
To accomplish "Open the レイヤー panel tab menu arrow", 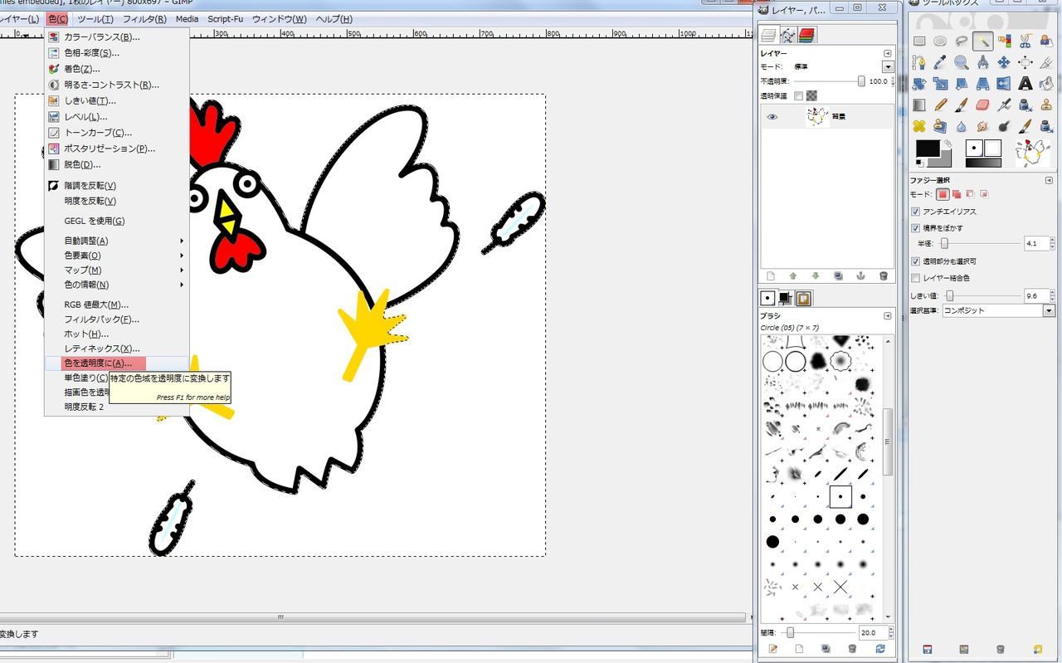I will coord(888,53).
